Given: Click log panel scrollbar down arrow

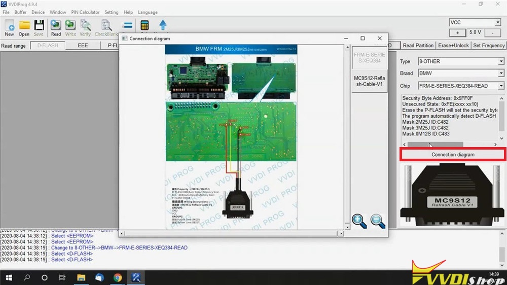Looking at the screenshot, I should pos(502,266).
